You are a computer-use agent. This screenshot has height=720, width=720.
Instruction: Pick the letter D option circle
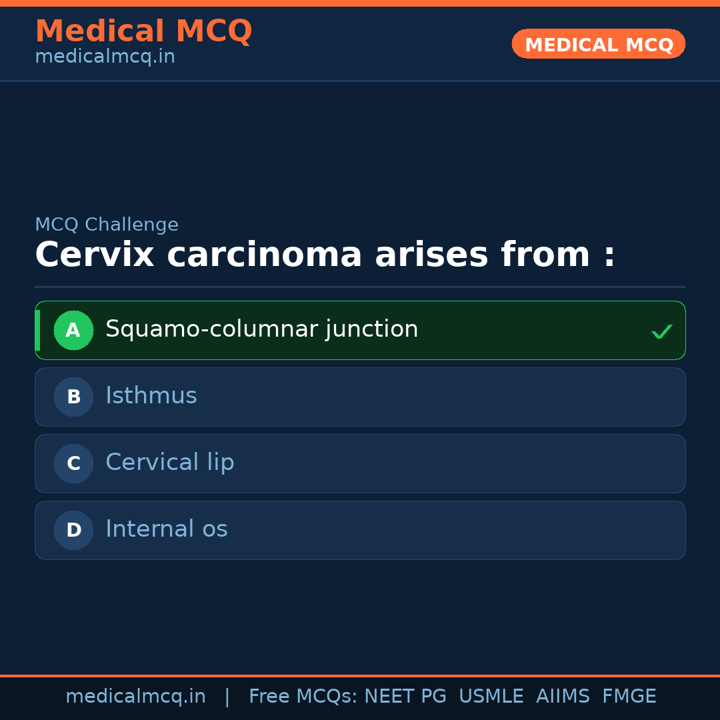73,530
